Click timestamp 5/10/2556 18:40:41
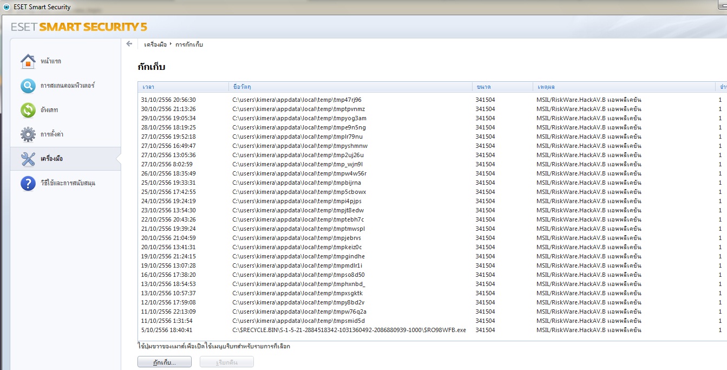Screen dimensions: 727x370 pos(167,330)
